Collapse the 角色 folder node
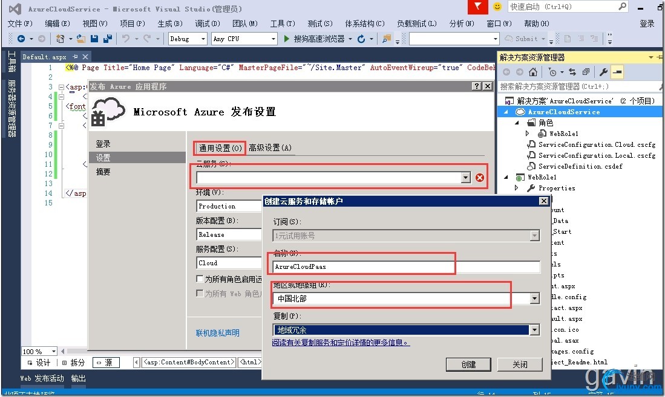The height and width of the screenshot is (397, 665). click(x=517, y=123)
